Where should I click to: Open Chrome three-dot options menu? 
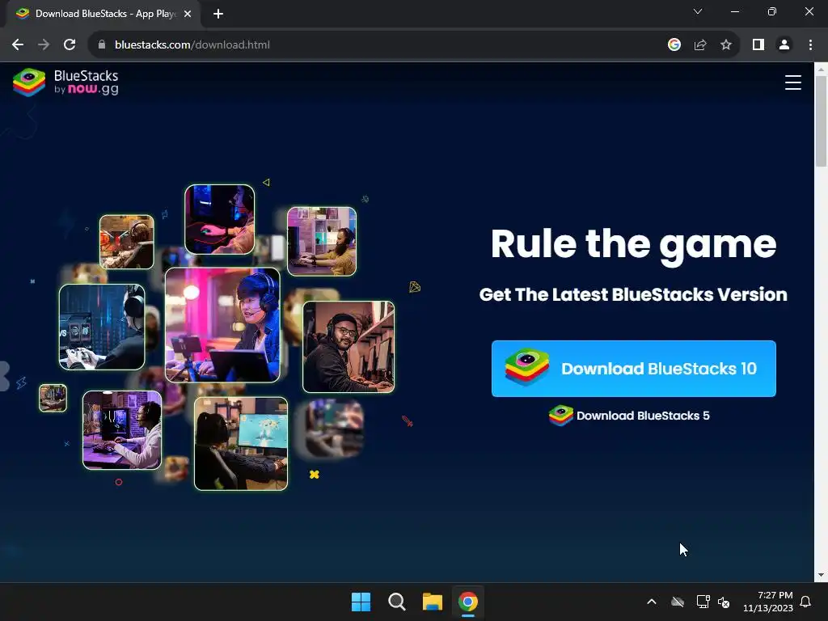(810, 45)
